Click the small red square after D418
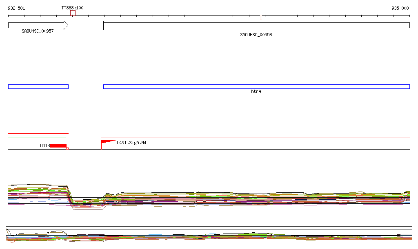Viewport: 418px width, 249px height. point(67,148)
